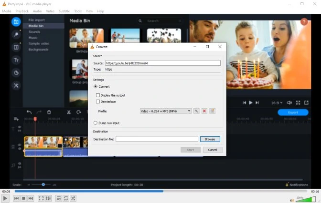Toggle VLC fullscreen button
Screen dimensions: 321x203
point(41,198)
